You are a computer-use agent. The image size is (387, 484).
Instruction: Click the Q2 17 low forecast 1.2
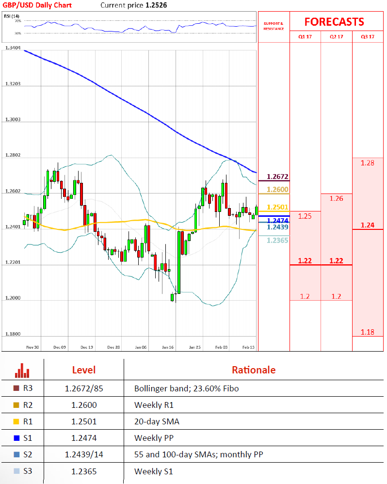[337, 297]
